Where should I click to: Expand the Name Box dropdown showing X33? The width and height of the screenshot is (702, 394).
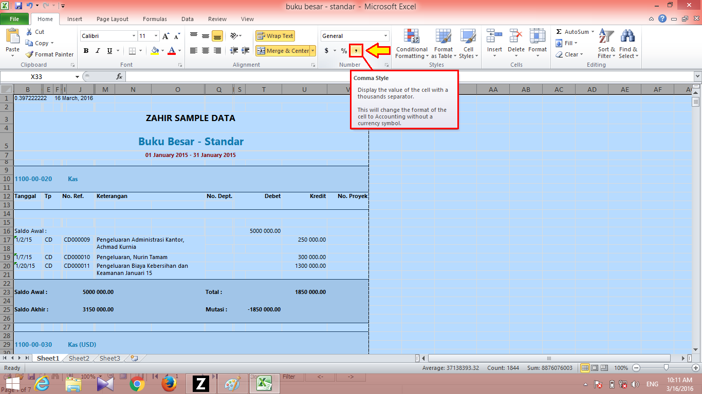point(78,76)
